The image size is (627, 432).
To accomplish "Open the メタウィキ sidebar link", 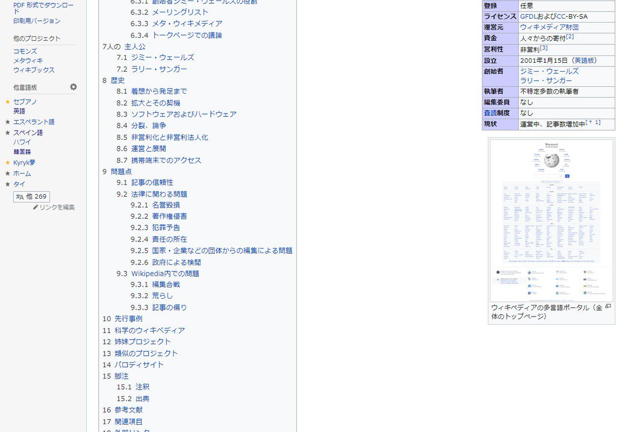I will [x=28, y=61].
